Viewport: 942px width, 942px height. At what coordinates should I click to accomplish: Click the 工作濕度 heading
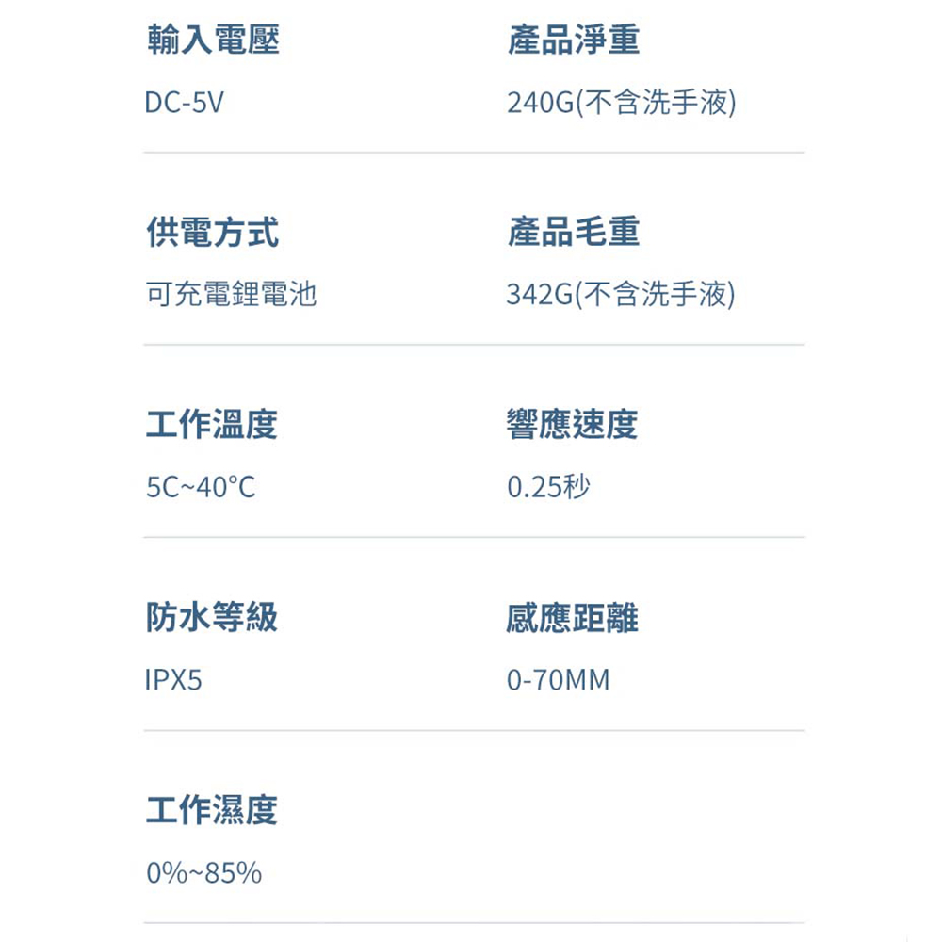212,810
